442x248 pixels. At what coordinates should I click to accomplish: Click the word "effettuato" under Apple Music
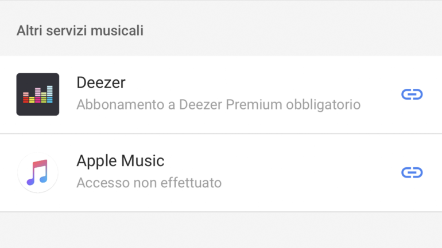point(191,183)
